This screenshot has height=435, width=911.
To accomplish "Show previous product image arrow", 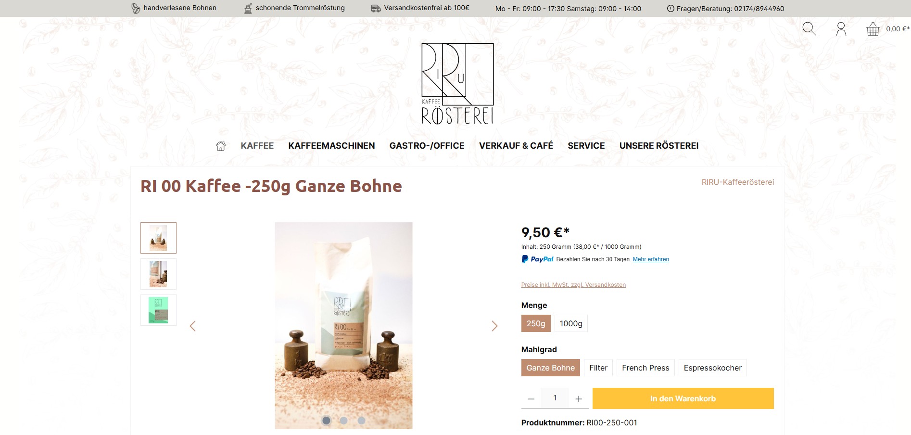I will pos(192,326).
